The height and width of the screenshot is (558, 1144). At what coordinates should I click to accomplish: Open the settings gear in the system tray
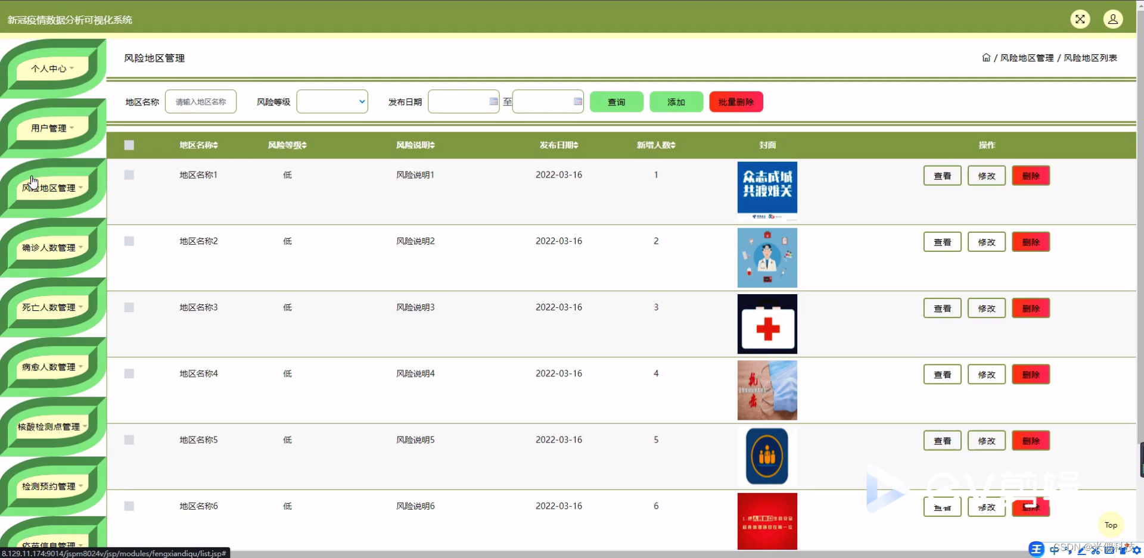pos(1137,550)
